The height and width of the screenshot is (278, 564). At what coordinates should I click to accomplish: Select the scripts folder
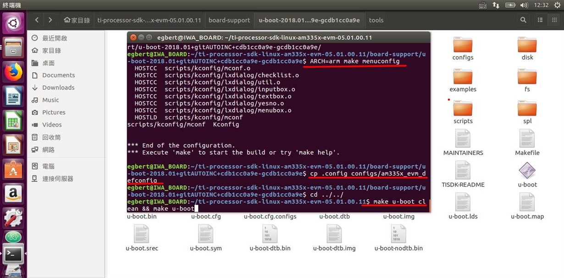(x=463, y=112)
